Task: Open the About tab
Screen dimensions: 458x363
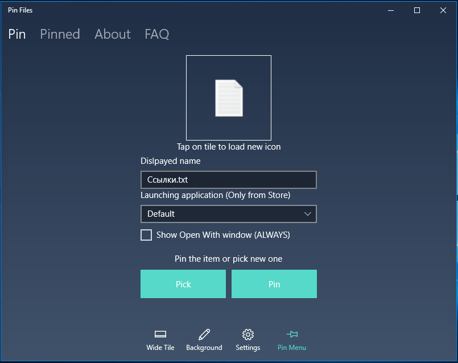Action: (113, 34)
